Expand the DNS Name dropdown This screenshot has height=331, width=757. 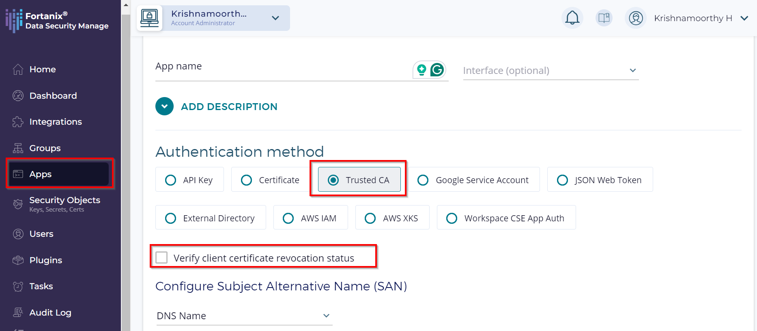click(244, 316)
